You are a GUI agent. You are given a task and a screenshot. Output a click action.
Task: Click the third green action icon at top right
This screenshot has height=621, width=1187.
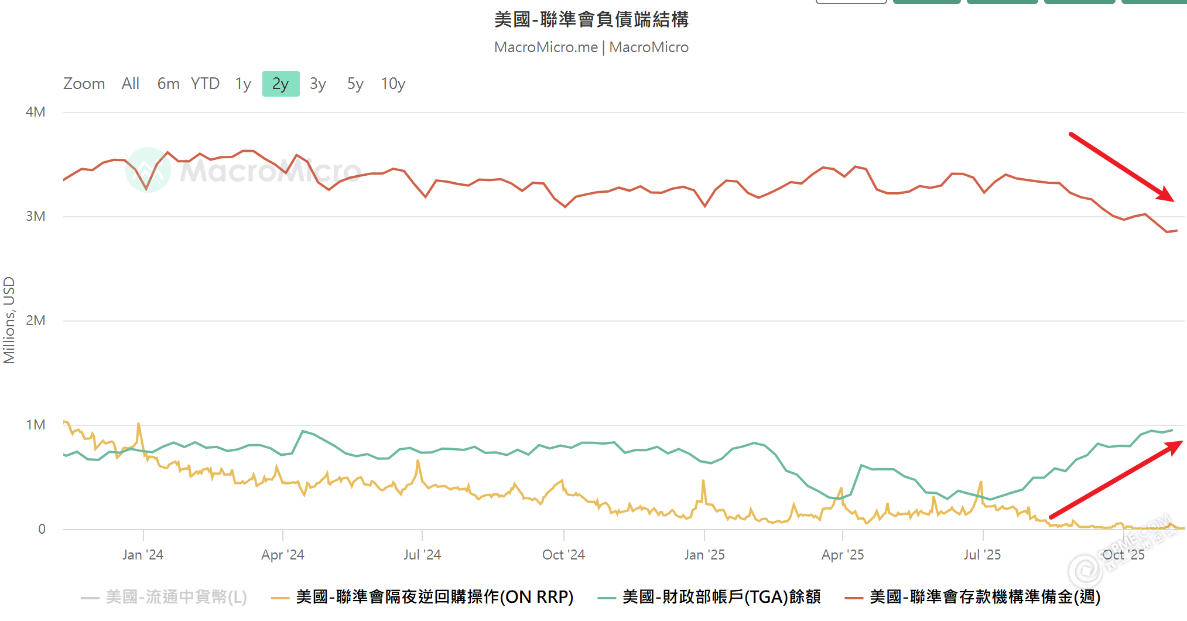[1080, 2]
